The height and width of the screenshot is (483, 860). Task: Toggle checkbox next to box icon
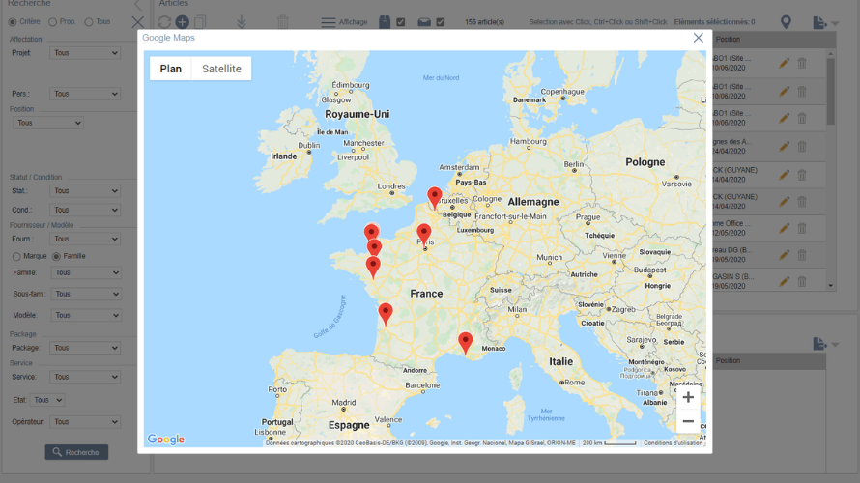pos(401,22)
